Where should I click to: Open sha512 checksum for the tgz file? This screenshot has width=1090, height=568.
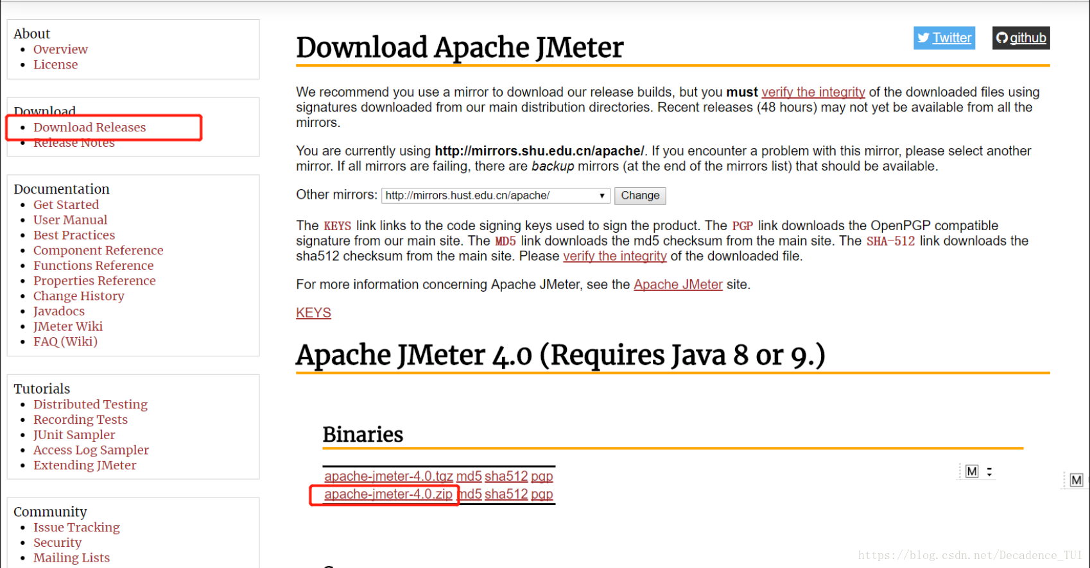[506, 476]
